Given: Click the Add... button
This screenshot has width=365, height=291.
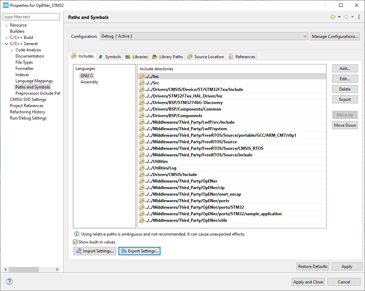Looking at the screenshot, I should pyautogui.click(x=345, y=69).
